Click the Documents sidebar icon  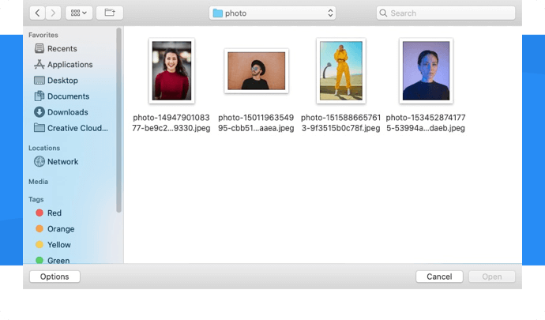(39, 96)
